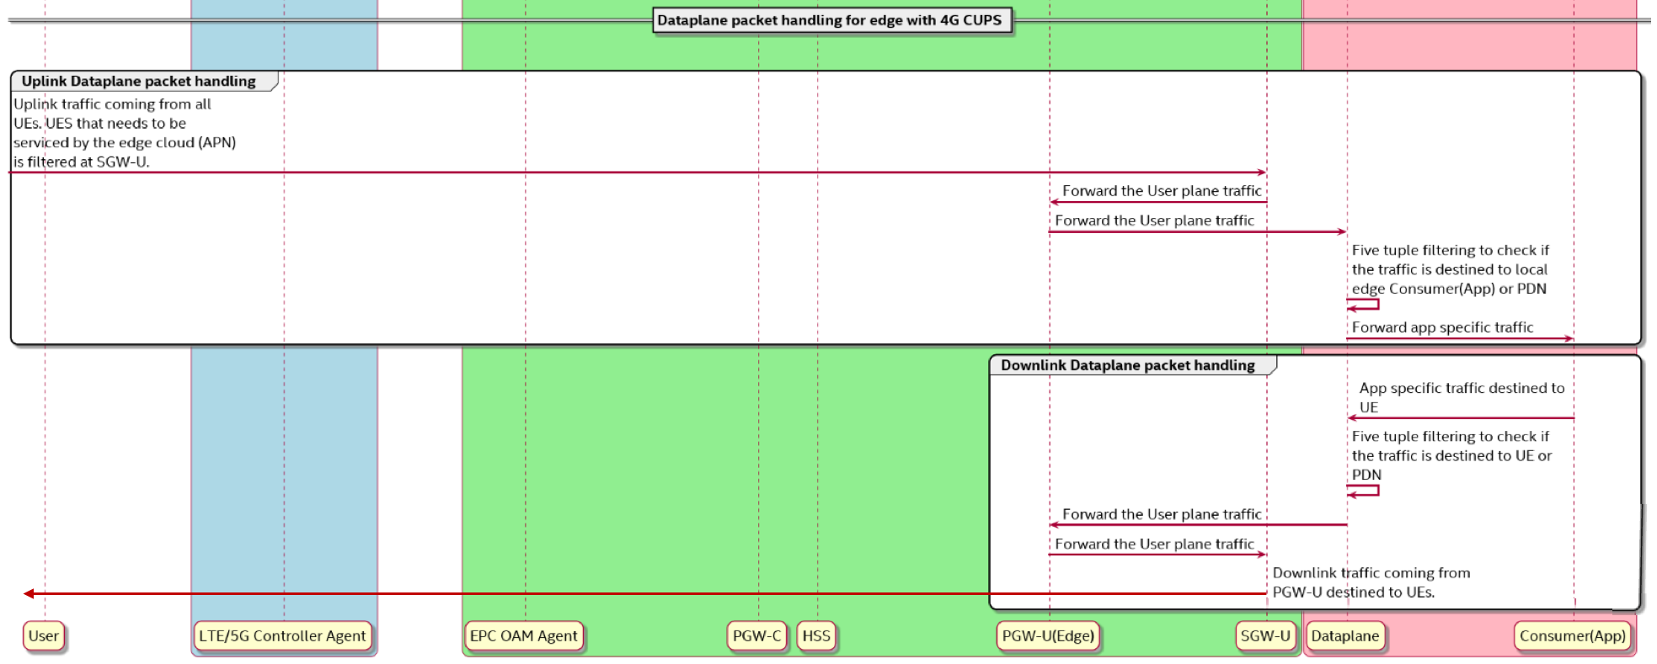Click the SGW-U participant box
The height and width of the screenshot is (664, 1657).
[1265, 636]
